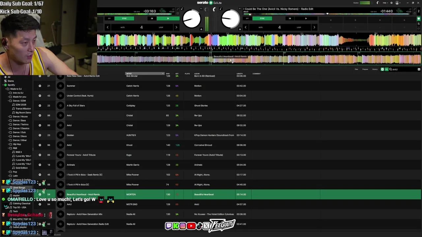Toggle SYNC on the right deck
This screenshot has height=237, width=422.
point(262,18)
